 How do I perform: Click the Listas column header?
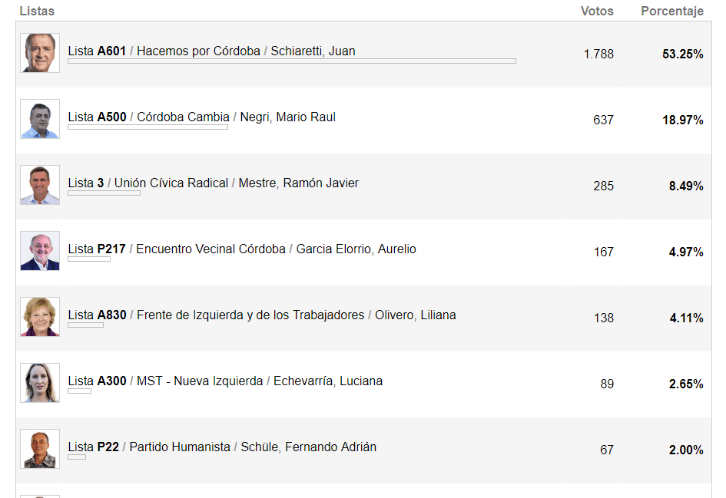click(37, 11)
